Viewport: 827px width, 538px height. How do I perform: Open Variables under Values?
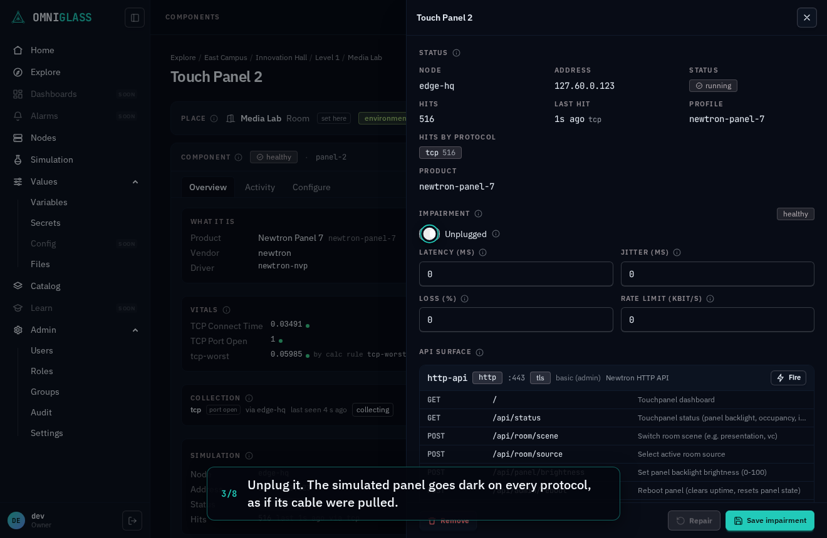pyautogui.click(x=49, y=202)
